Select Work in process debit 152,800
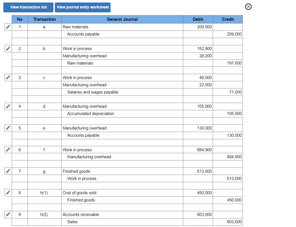The width and height of the screenshot is (296, 227). tap(198, 49)
